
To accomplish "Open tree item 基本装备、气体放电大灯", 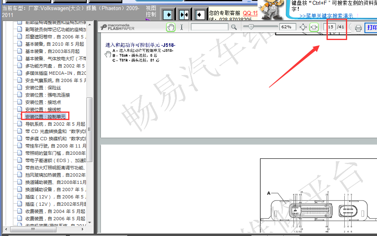I will [x=56, y=59].
